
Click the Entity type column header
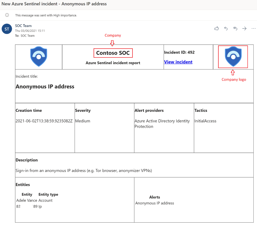pos(48,194)
